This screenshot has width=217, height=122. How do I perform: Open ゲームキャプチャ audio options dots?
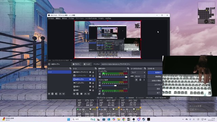tap(100, 74)
